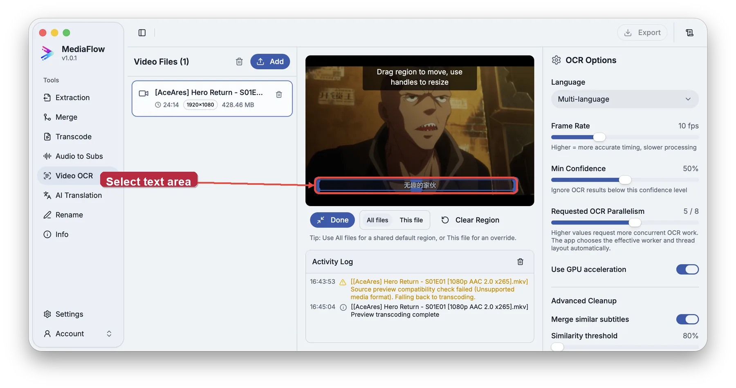Adjust the Min Confidence slider
The image size is (736, 388).
pos(625,180)
